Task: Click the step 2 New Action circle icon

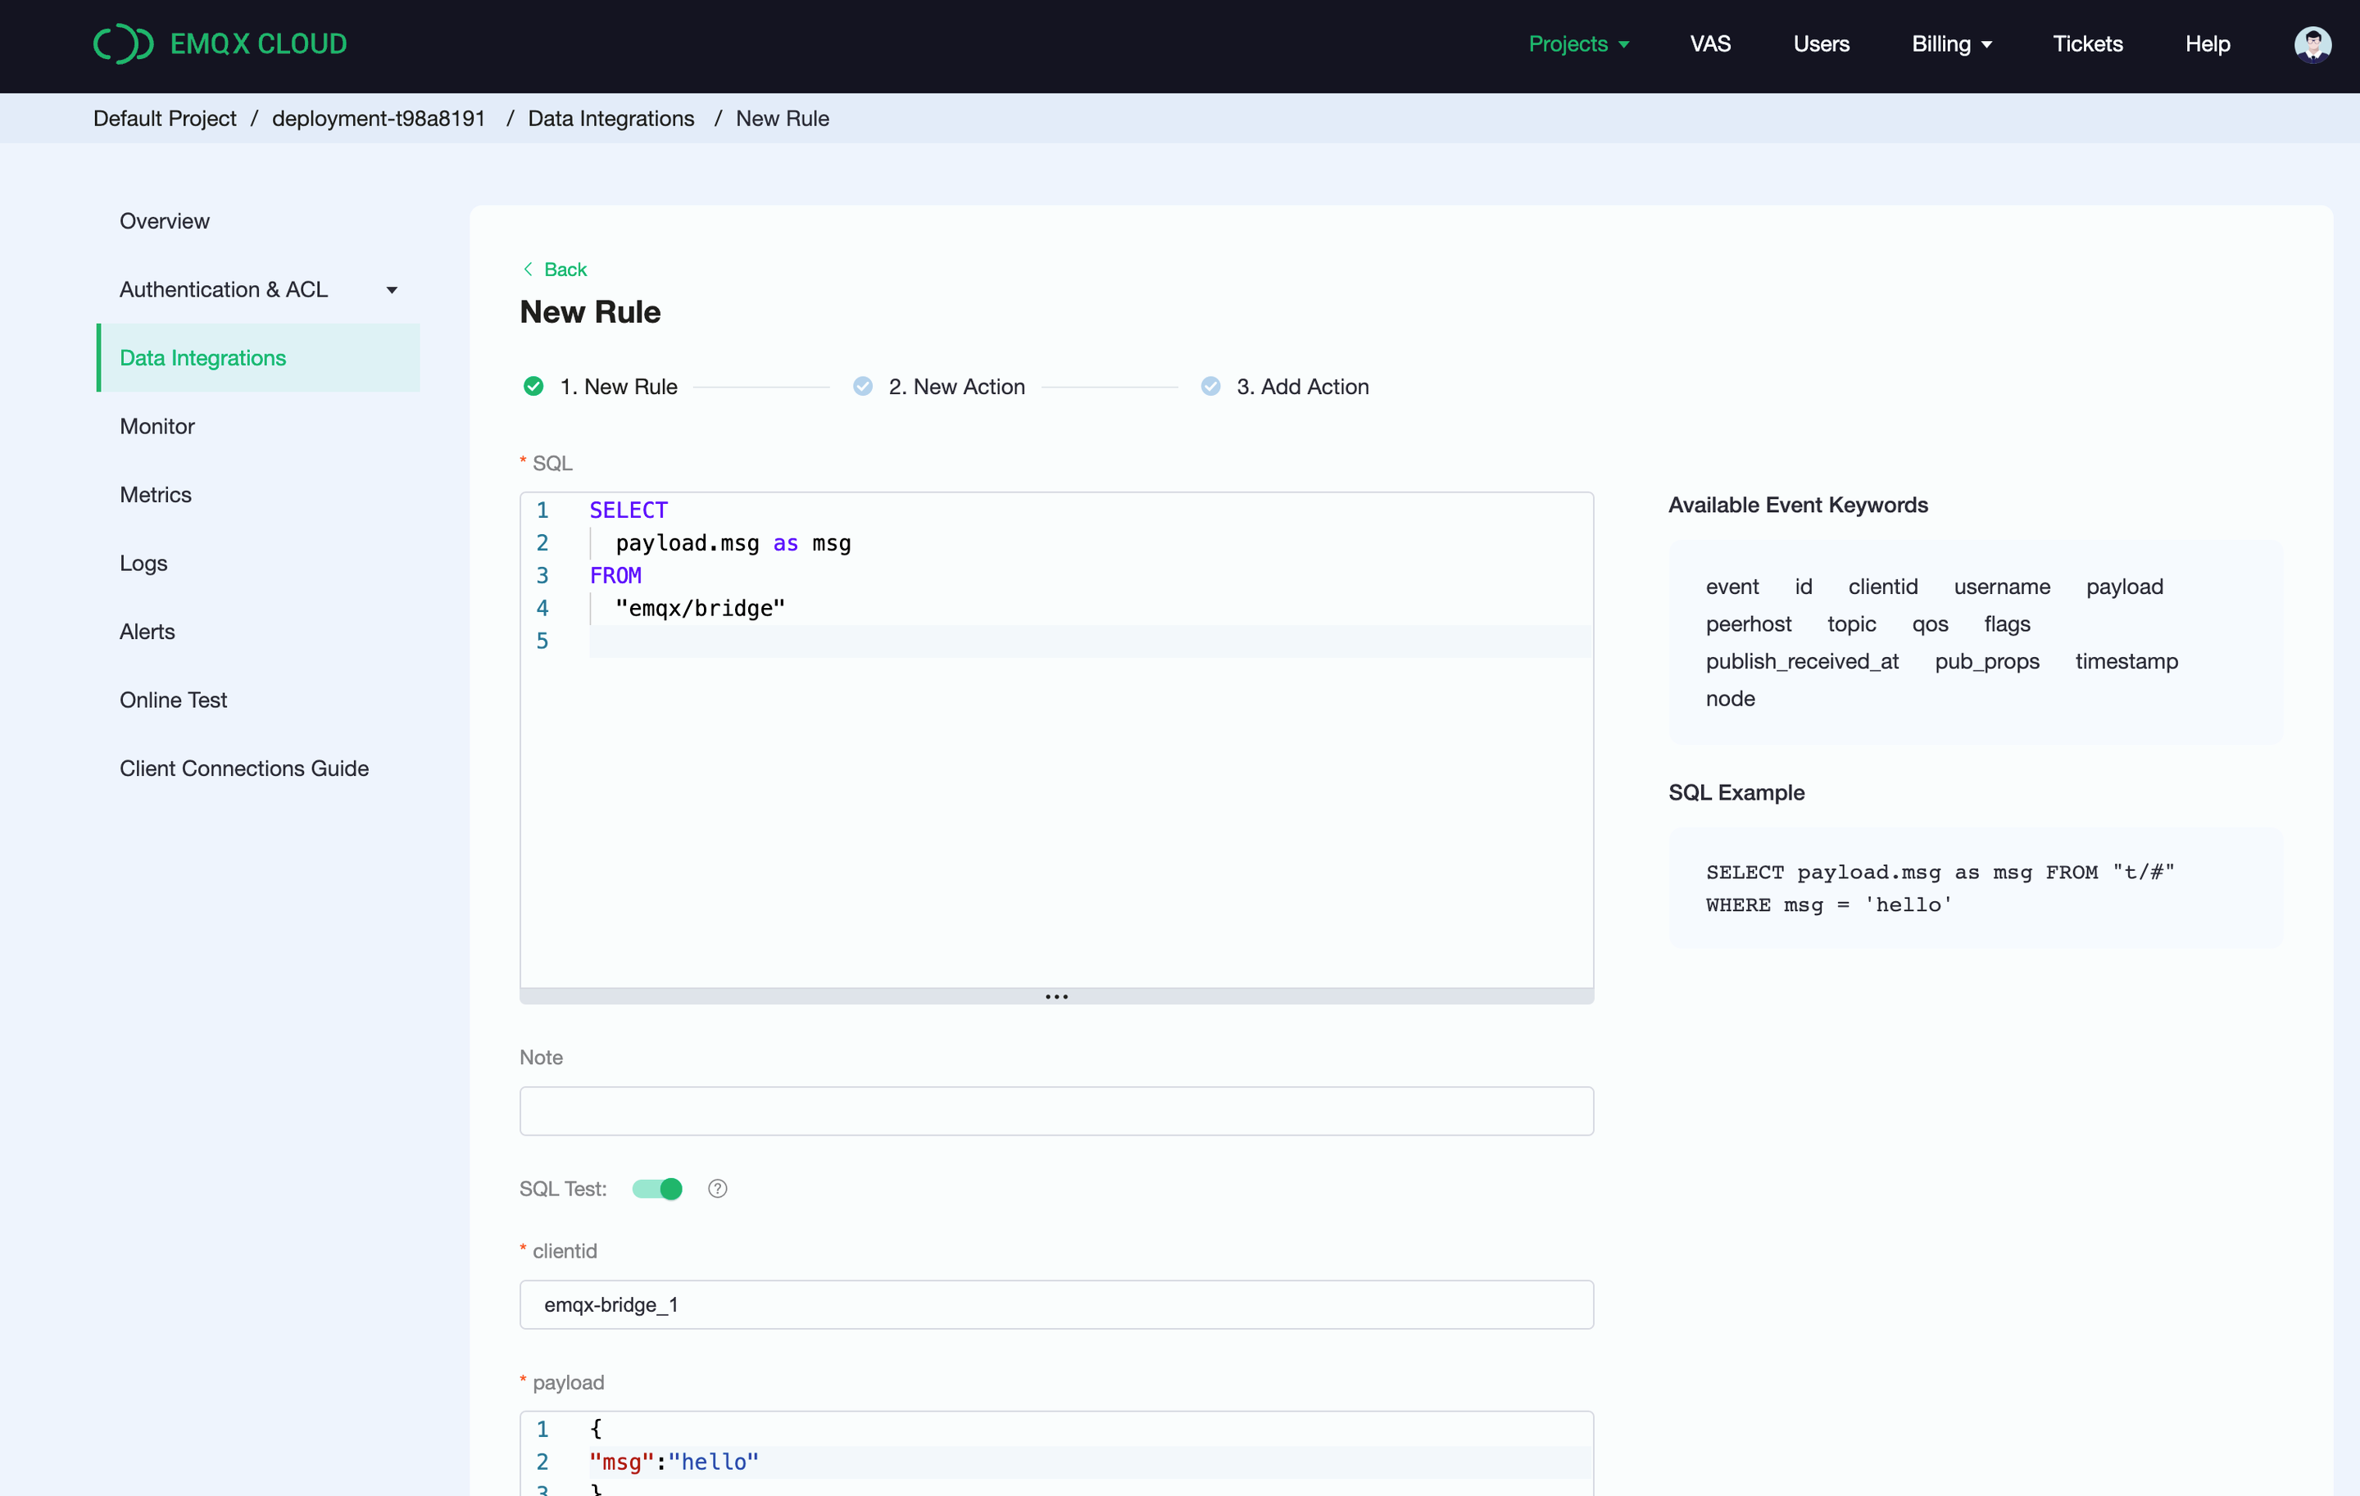Action: tap(862, 387)
